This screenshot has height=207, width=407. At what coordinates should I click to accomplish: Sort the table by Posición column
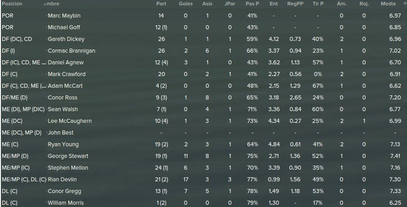click(12, 4)
